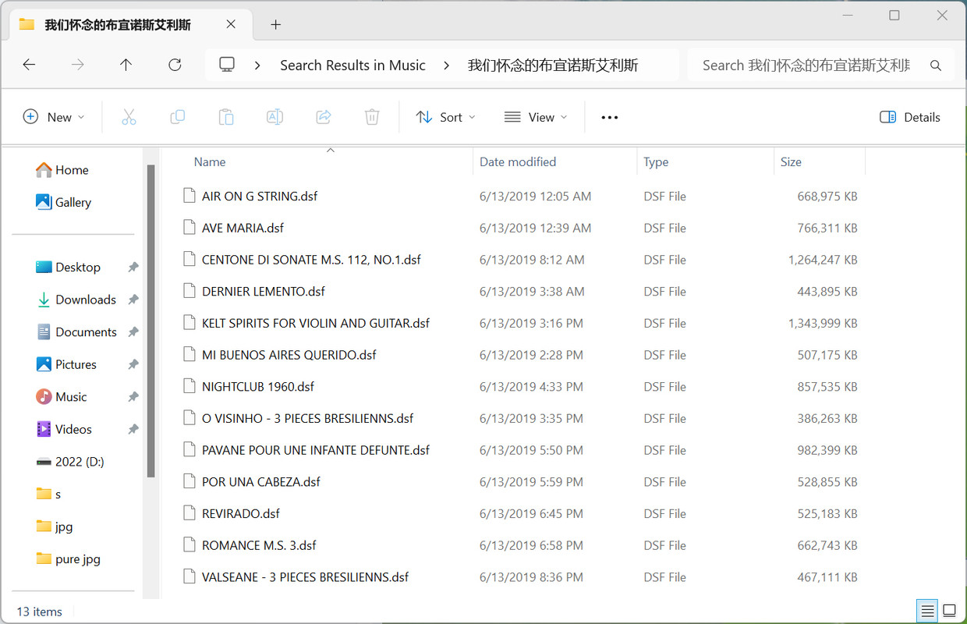The width and height of the screenshot is (967, 624).
Task: Click the search magnifier icon
Action: (936, 66)
